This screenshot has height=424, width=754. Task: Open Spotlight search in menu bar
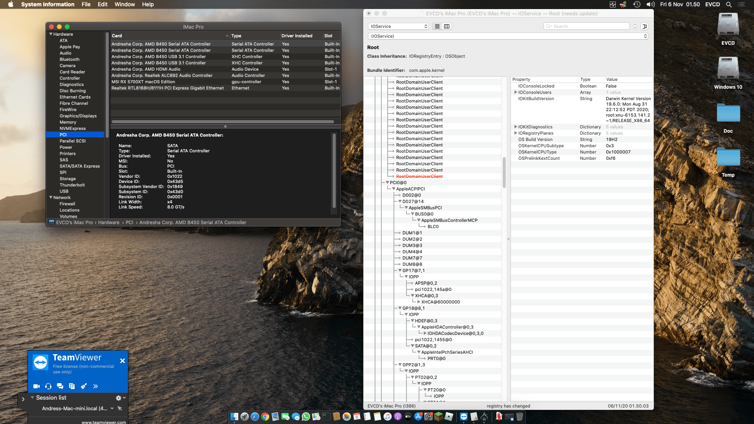(729, 4)
